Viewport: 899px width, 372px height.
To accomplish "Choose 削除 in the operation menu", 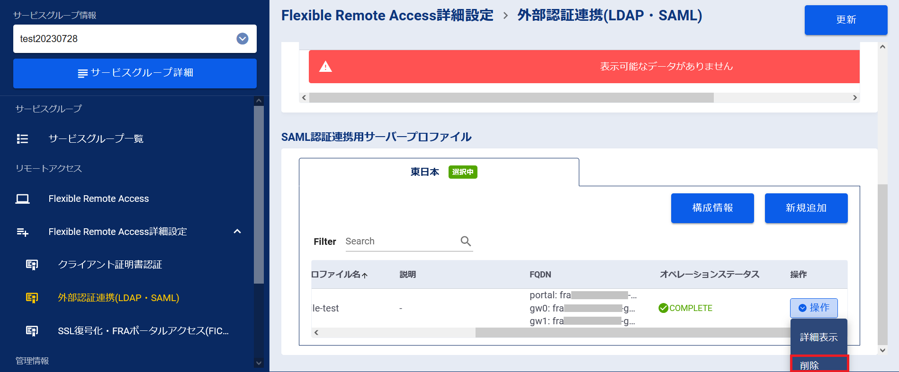I will pyautogui.click(x=819, y=365).
